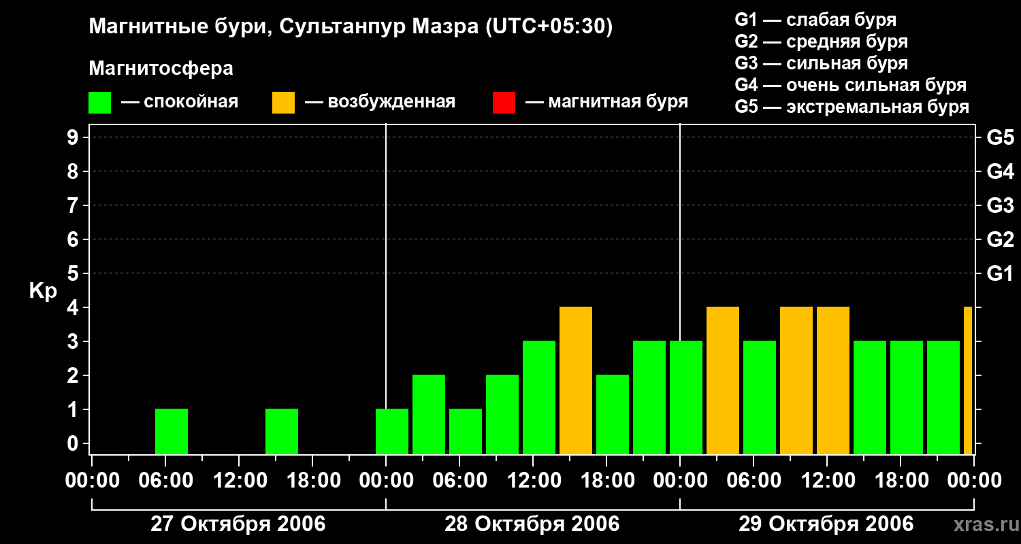1021x544 pixels.
Task: Click the 'G2 — средняя буря' line
Action: pyautogui.click(x=821, y=41)
